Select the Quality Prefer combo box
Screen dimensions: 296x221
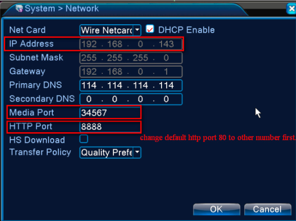click(110, 152)
